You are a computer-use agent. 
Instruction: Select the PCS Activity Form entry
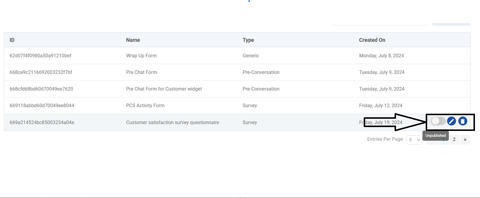145,106
